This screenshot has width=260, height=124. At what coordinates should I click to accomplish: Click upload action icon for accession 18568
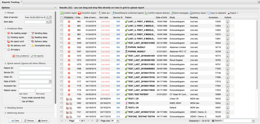coord(227,94)
